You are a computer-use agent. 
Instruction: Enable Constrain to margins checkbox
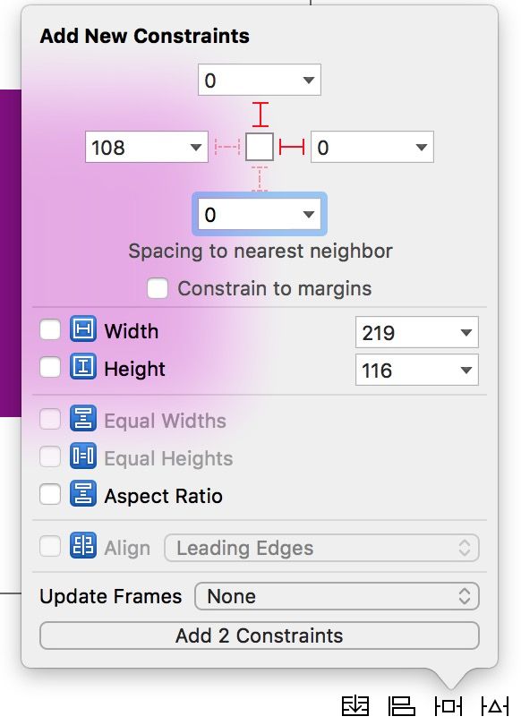(158, 288)
